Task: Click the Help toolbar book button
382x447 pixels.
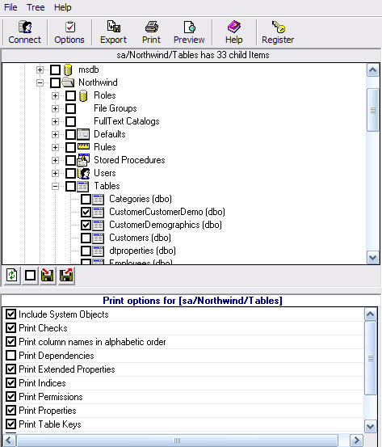Action: (x=234, y=32)
